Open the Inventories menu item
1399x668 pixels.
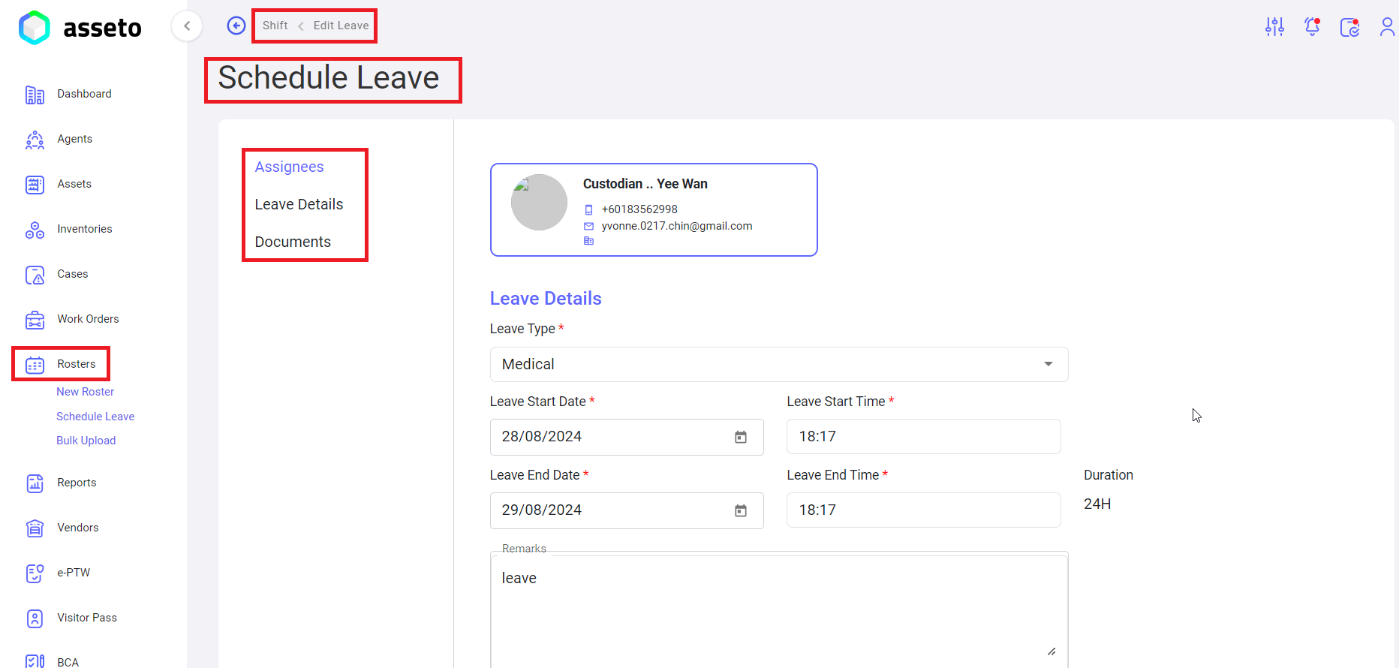(x=85, y=229)
